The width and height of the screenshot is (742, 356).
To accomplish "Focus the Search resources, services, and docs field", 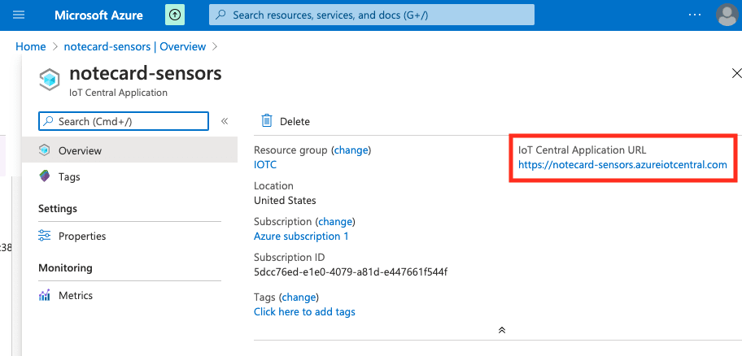I will [372, 15].
